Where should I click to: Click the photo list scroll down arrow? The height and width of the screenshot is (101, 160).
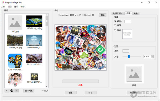click(47, 86)
